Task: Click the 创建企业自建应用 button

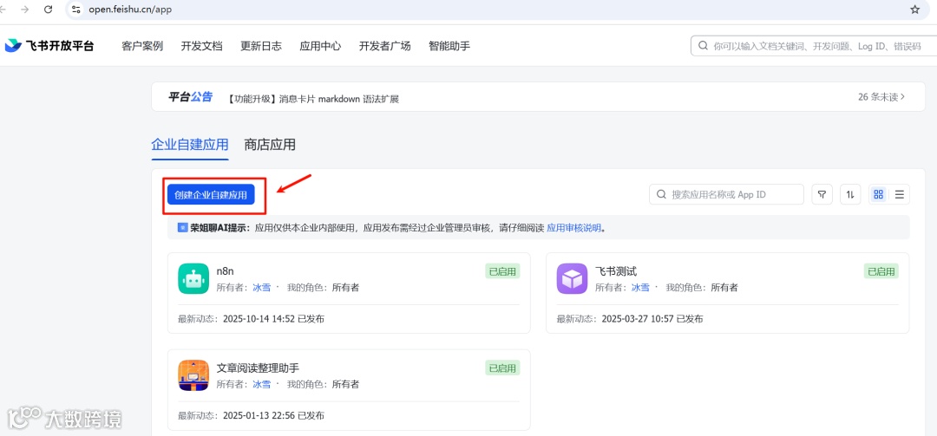Action: [x=211, y=195]
